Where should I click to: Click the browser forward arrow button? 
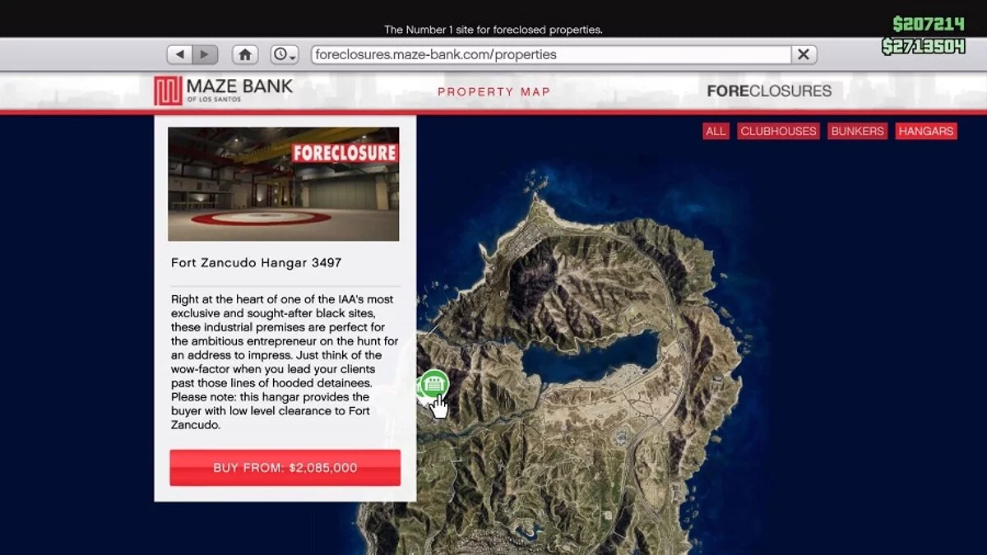coord(204,54)
